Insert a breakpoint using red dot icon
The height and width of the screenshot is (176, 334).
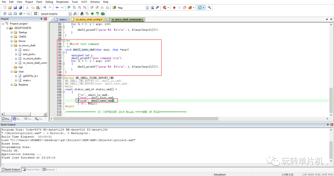coord(174,7)
